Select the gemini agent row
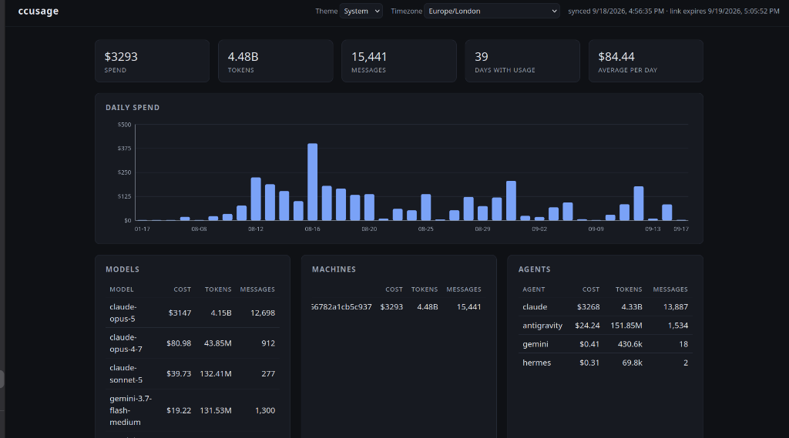 [x=606, y=344]
